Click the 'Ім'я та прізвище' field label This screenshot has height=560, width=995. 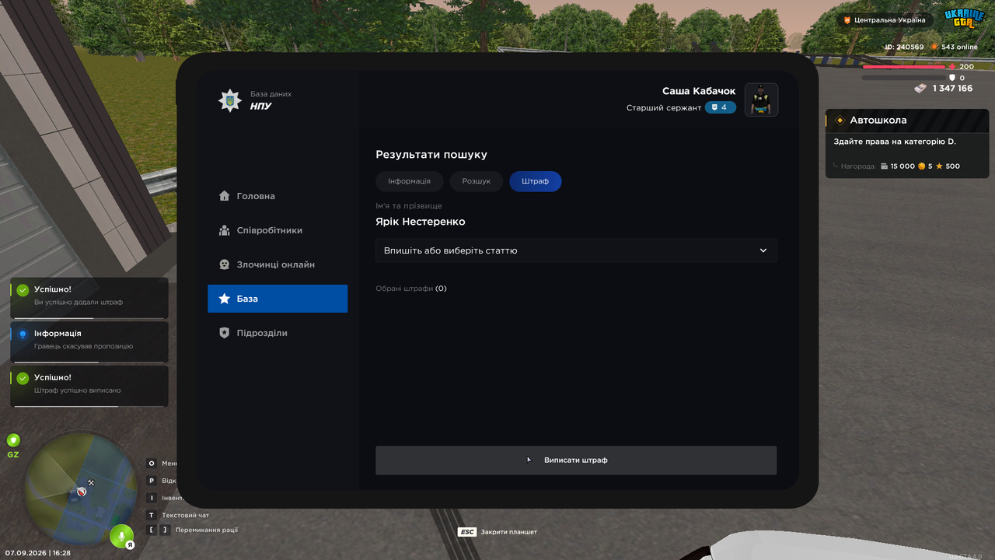click(409, 206)
